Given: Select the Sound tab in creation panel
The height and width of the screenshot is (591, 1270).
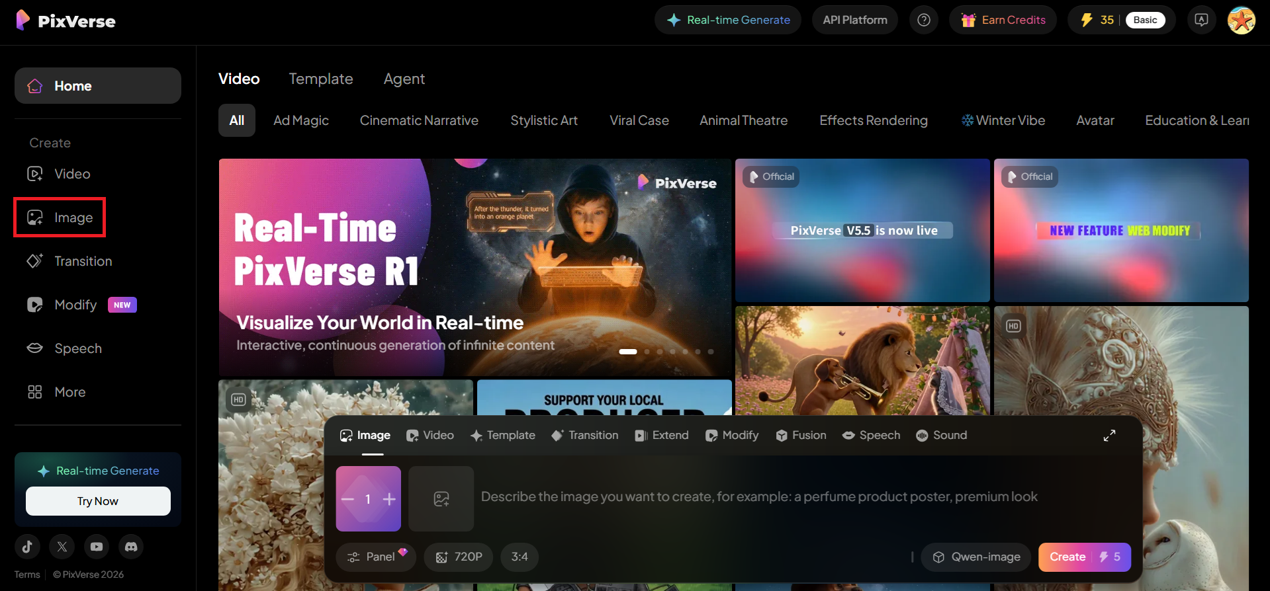Looking at the screenshot, I should [942, 435].
